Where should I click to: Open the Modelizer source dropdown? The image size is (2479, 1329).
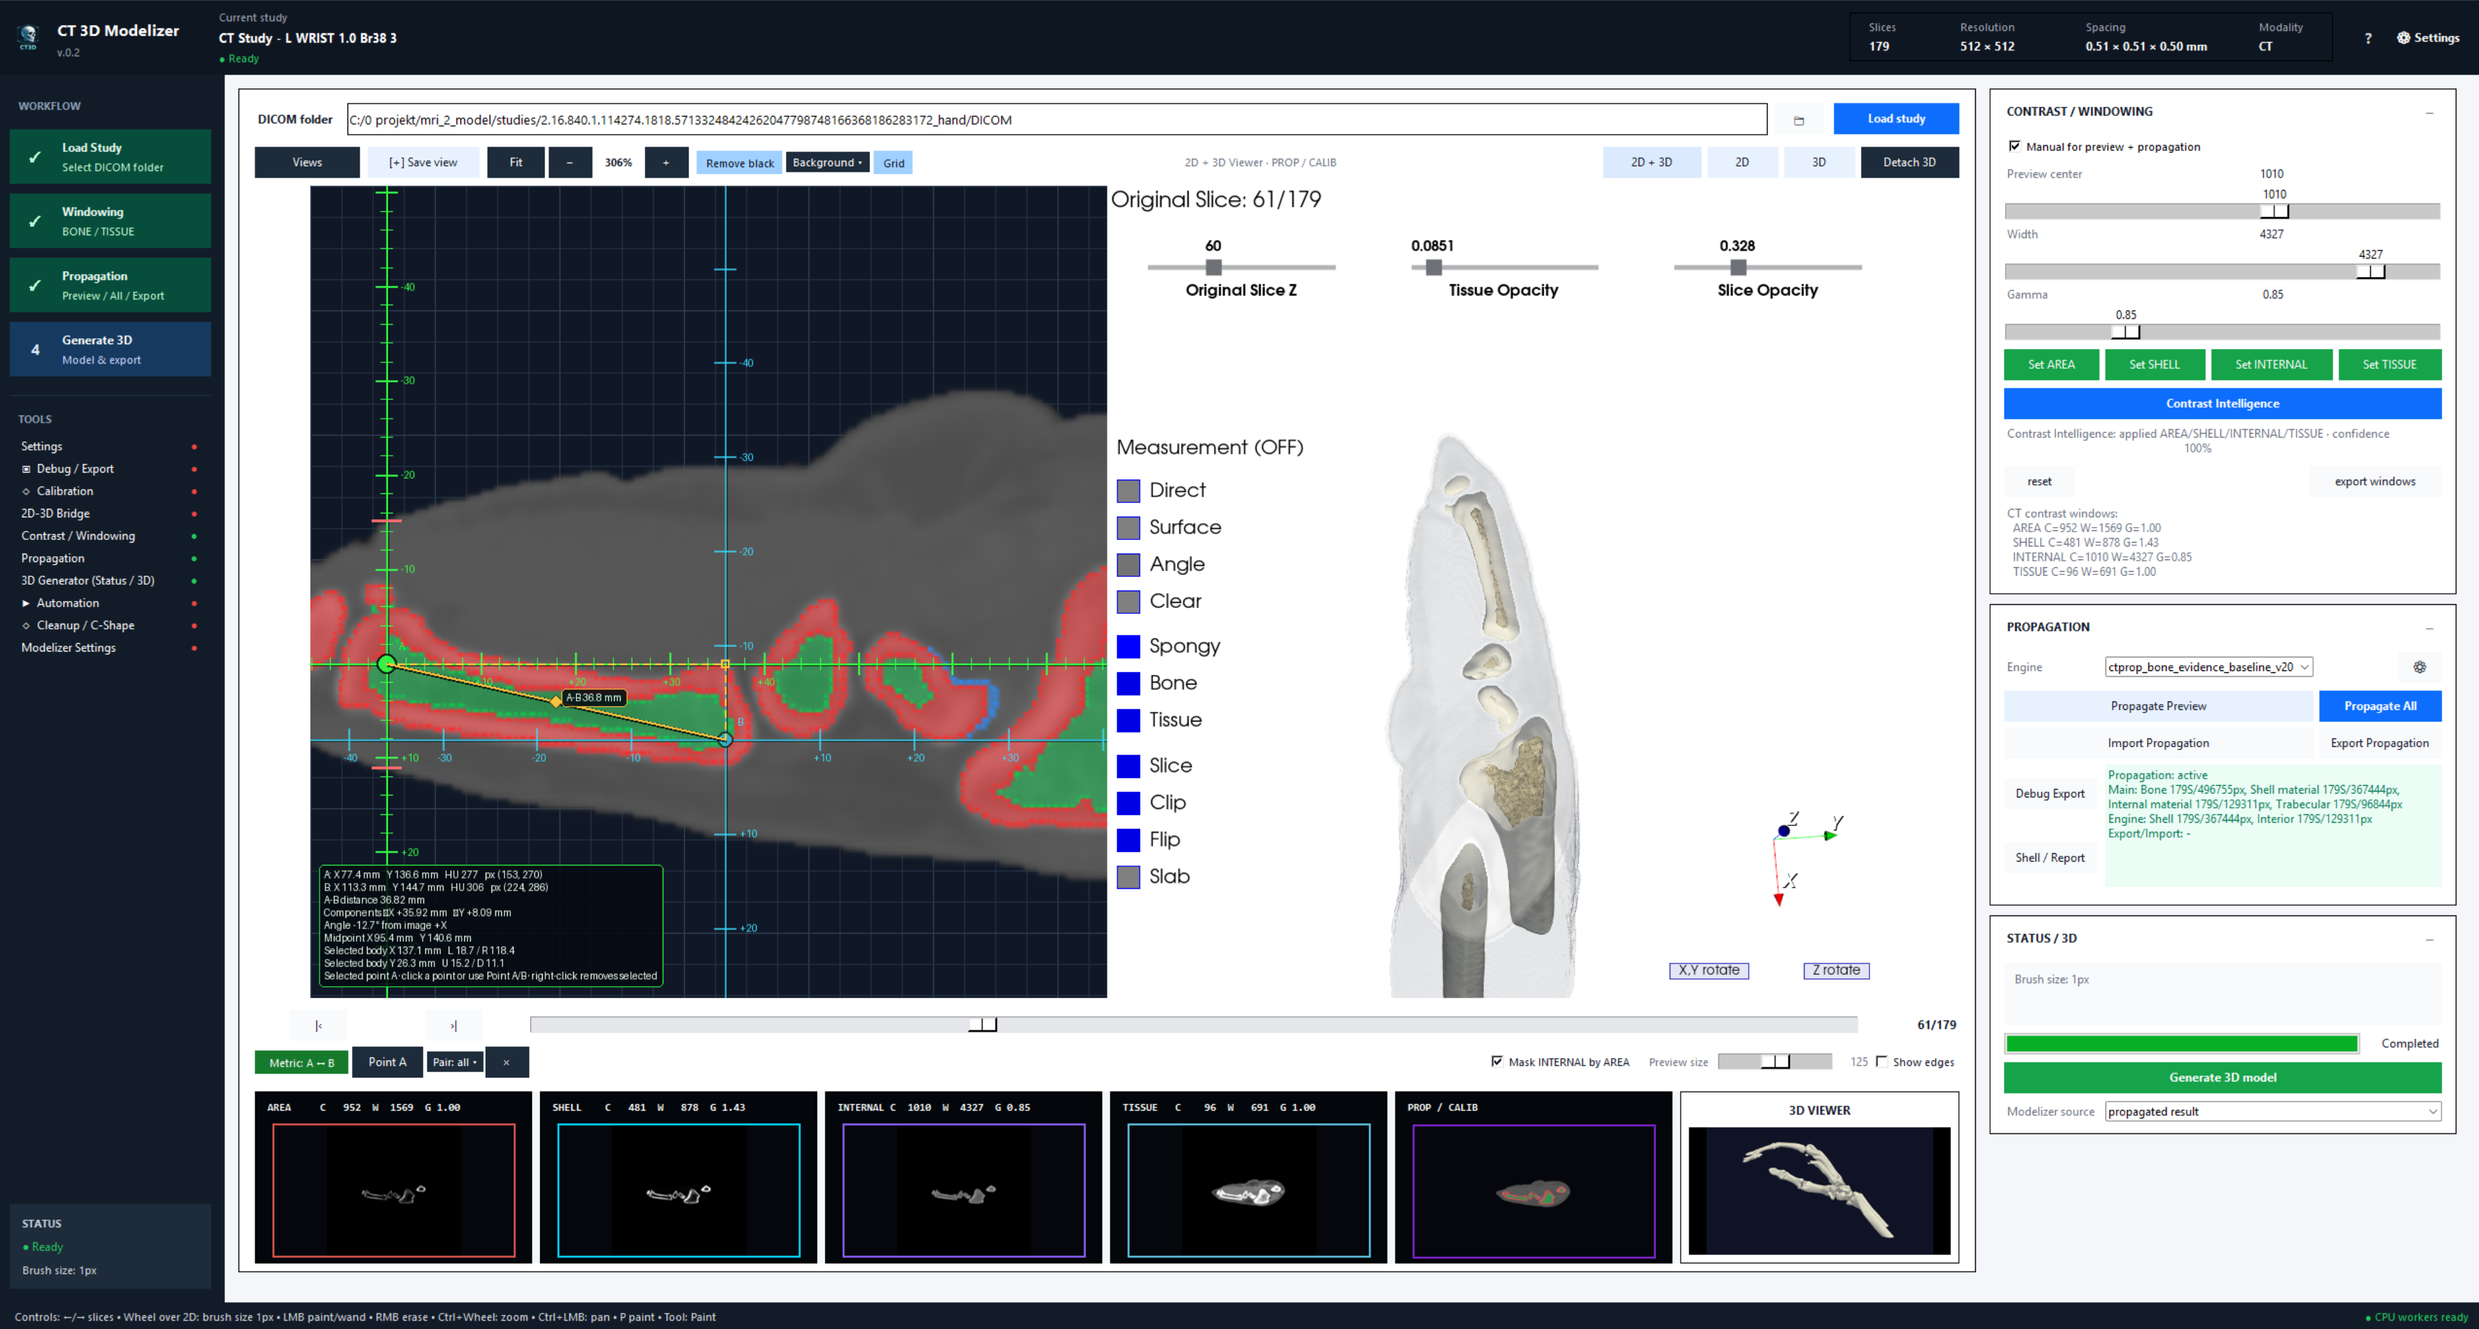coord(2272,1112)
